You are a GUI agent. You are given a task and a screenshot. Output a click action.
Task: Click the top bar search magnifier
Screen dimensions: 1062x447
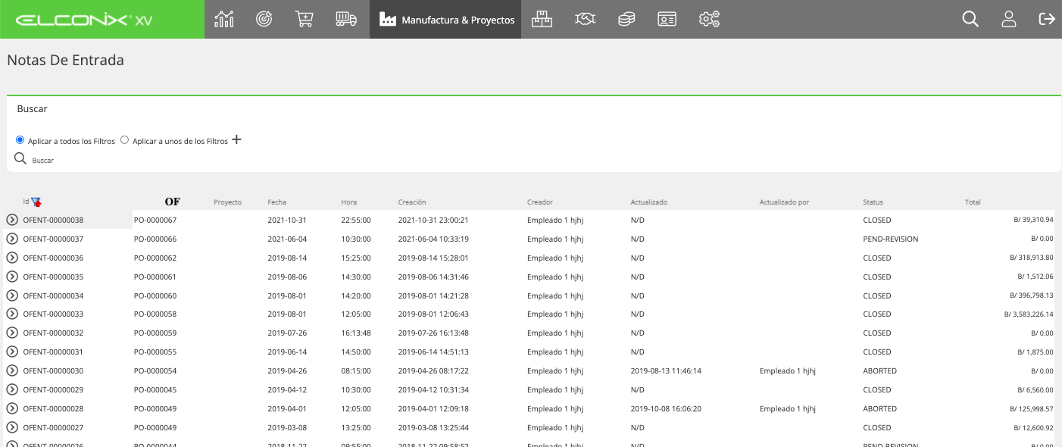[970, 19]
